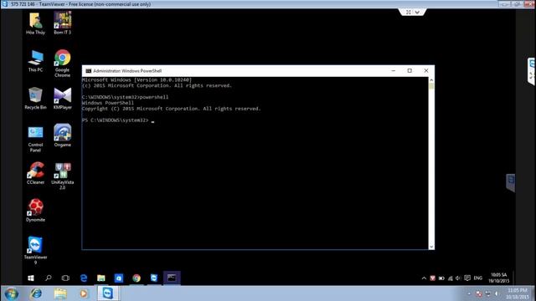The height and width of the screenshot is (301, 536).
Task: Click the PowerShell scrollbar up arrow
Action: click(x=431, y=80)
